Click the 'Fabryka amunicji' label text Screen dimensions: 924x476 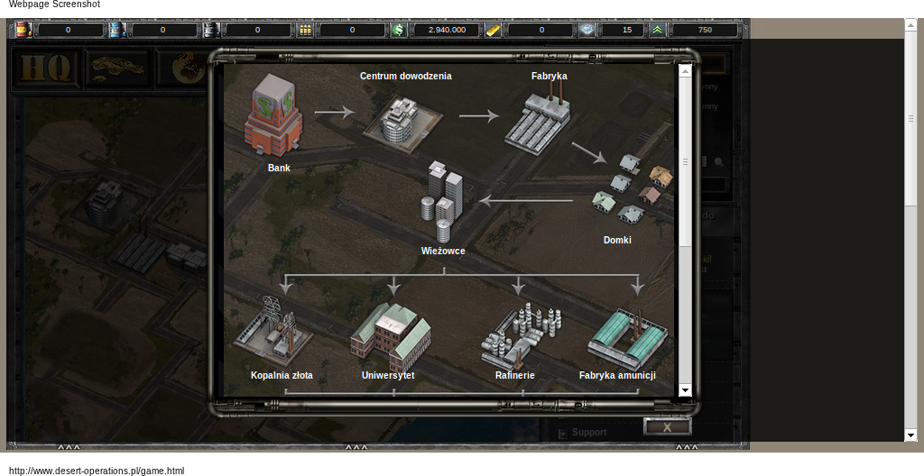coord(617,375)
